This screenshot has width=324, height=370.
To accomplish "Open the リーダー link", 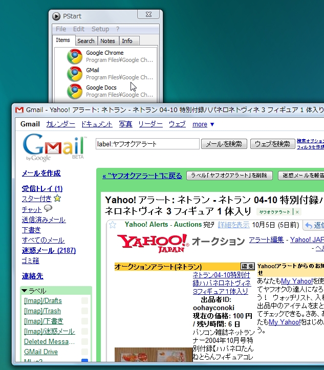I will 150,124.
